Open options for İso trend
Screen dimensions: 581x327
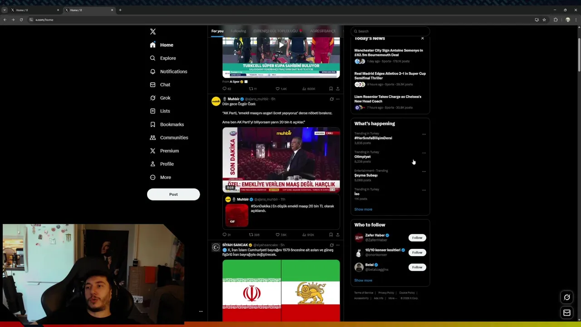pos(424,190)
